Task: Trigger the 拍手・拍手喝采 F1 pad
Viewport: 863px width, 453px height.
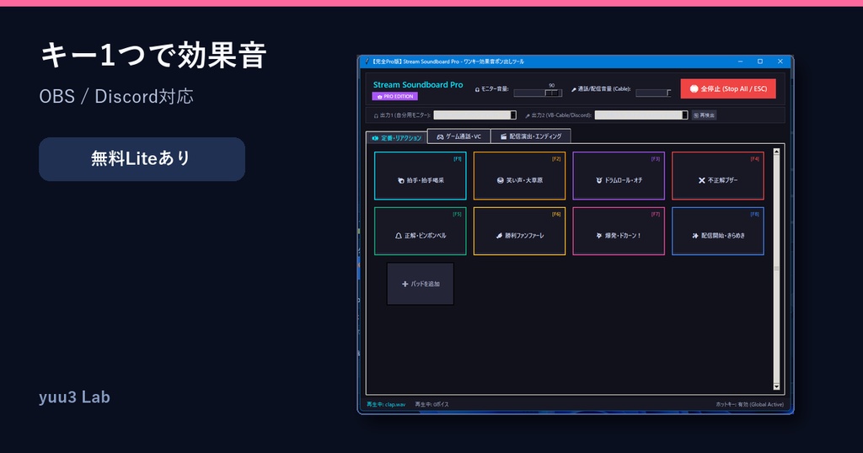Action: (420, 176)
